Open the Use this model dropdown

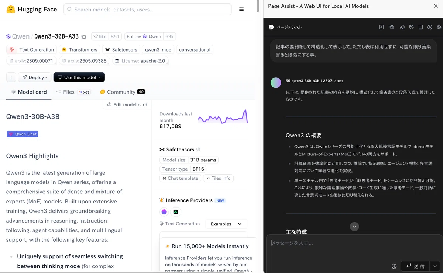[79, 77]
